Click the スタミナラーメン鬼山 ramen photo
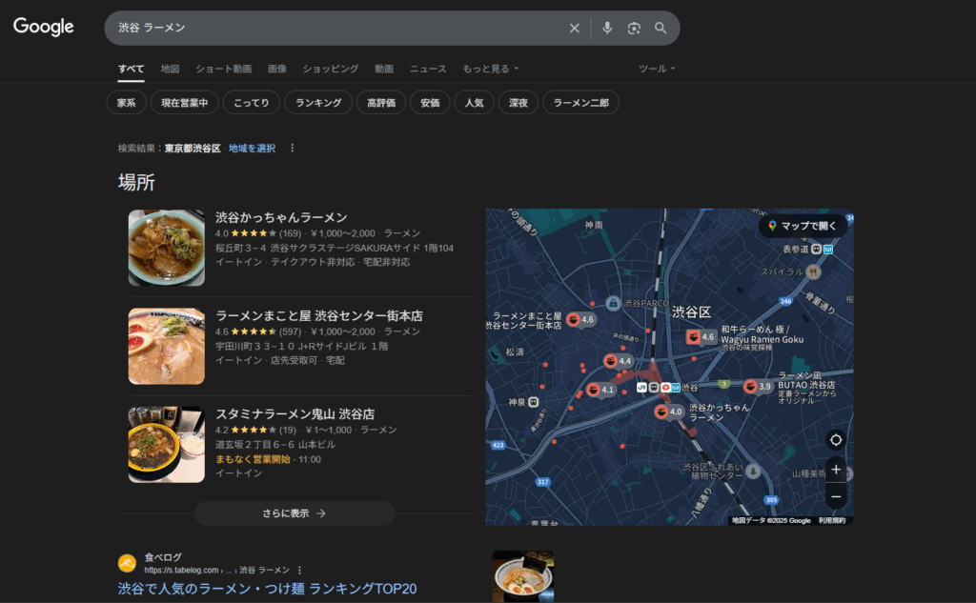Image resolution: width=976 pixels, height=603 pixels. 166,444
